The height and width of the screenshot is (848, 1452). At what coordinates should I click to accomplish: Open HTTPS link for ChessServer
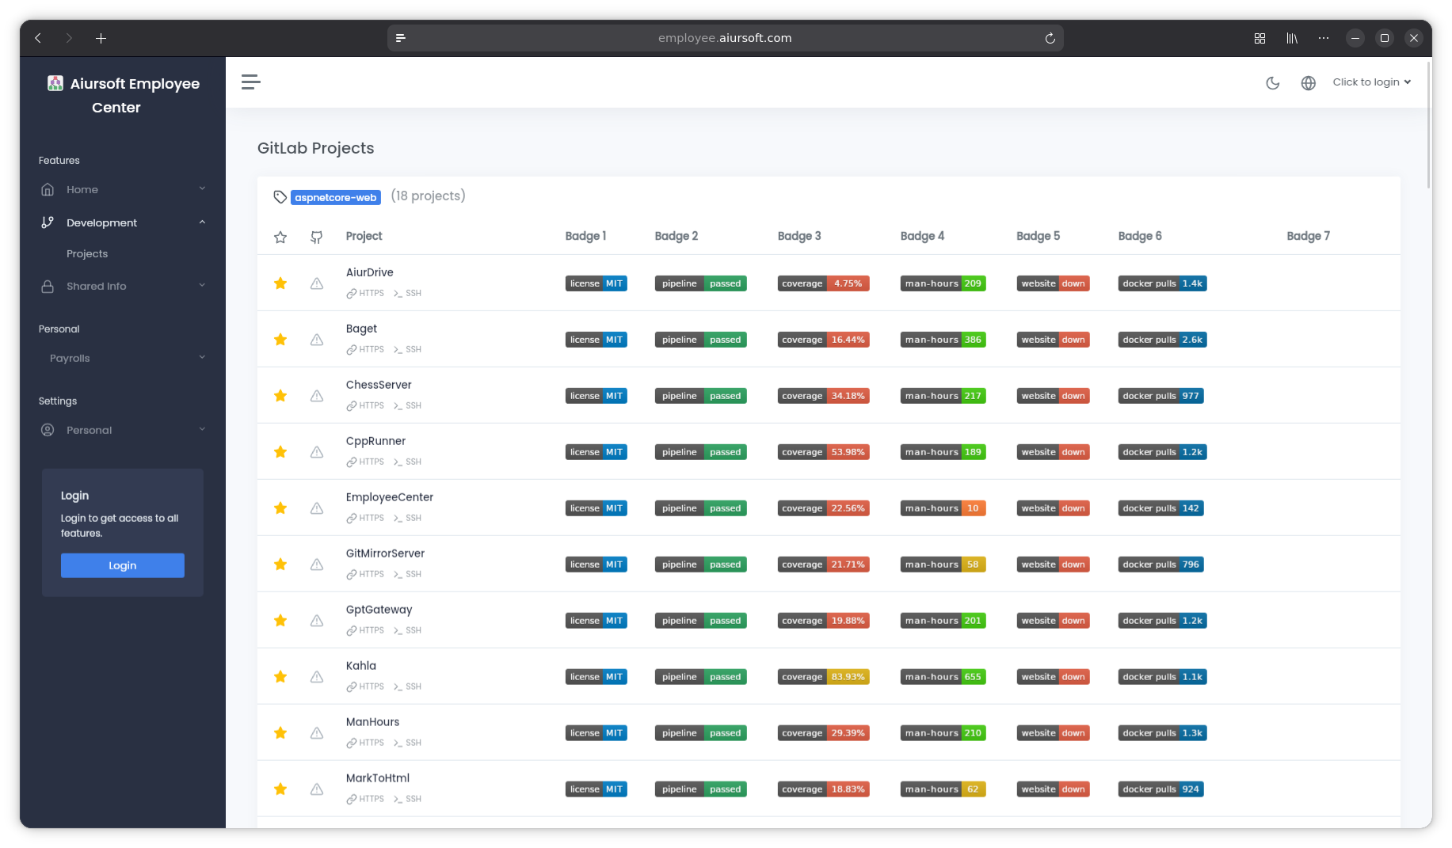pos(365,405)
